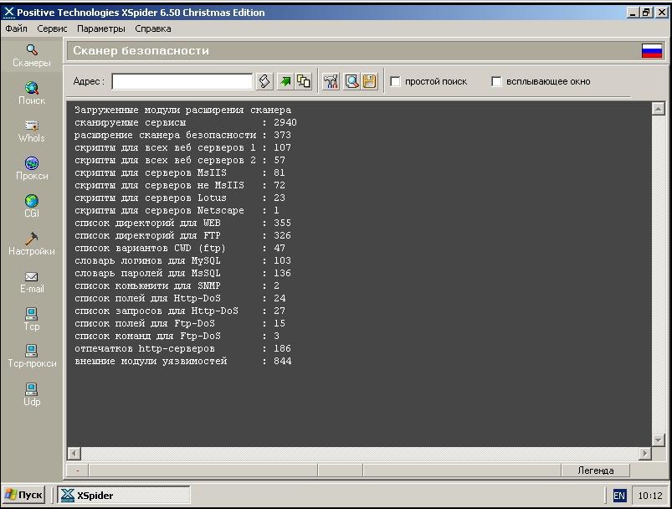
Task: Open the Tcp-прокси sidebar tool
Action: (x=32, y=357)
